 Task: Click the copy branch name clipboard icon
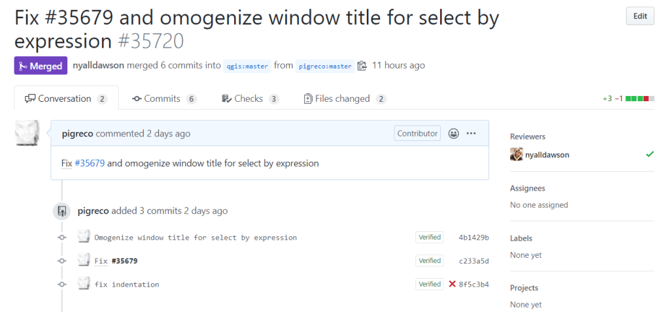pyautogui.click(x=362, y=65)
